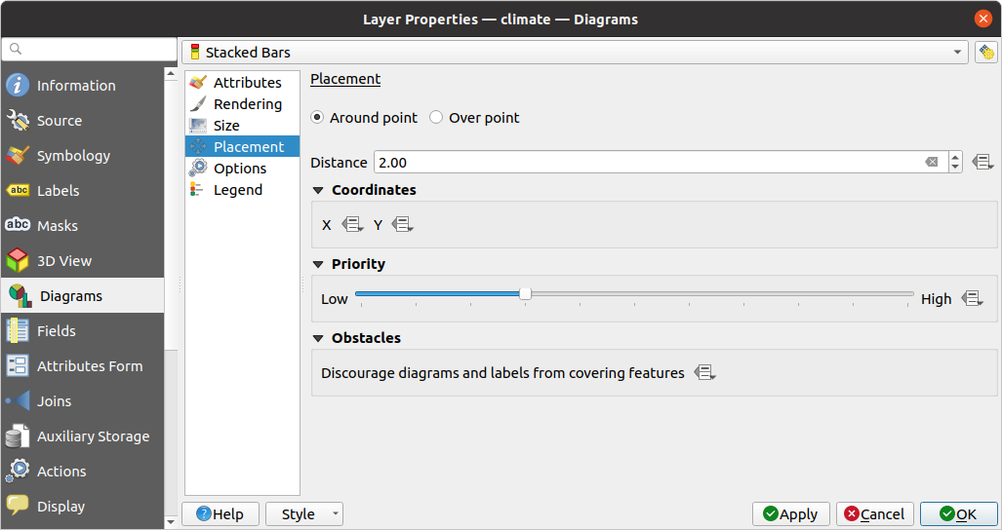Click the data-defined override icon for Distance
This screenshot has width=1002, height=530.
click(982, 163)
